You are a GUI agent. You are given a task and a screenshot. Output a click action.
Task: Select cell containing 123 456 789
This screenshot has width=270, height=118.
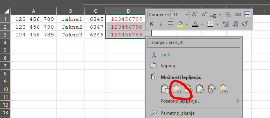[33, 19]
